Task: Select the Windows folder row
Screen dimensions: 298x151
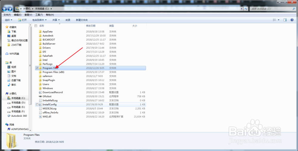Action: [91, 88]
